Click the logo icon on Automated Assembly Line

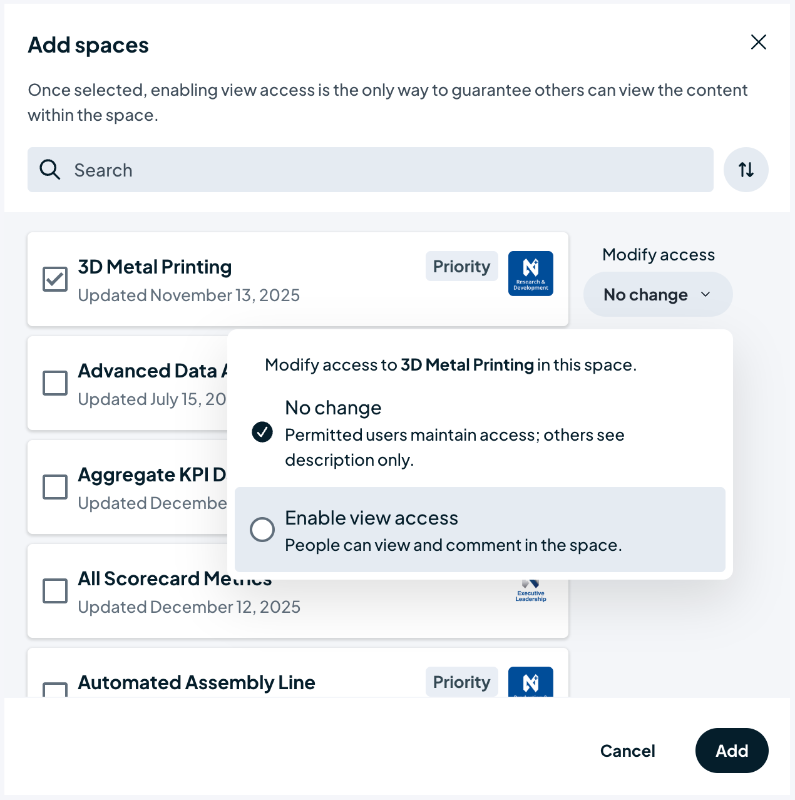pyautogui.click(x=530, y=682)
